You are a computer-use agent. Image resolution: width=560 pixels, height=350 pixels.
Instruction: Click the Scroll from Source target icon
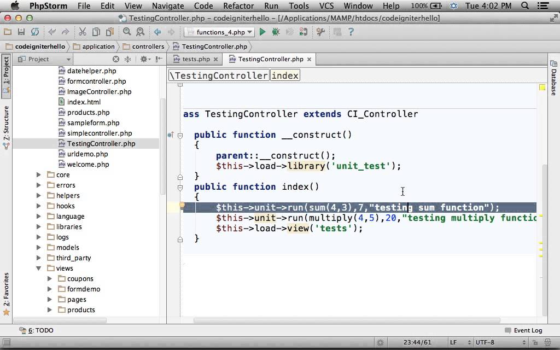click(116, 59)
